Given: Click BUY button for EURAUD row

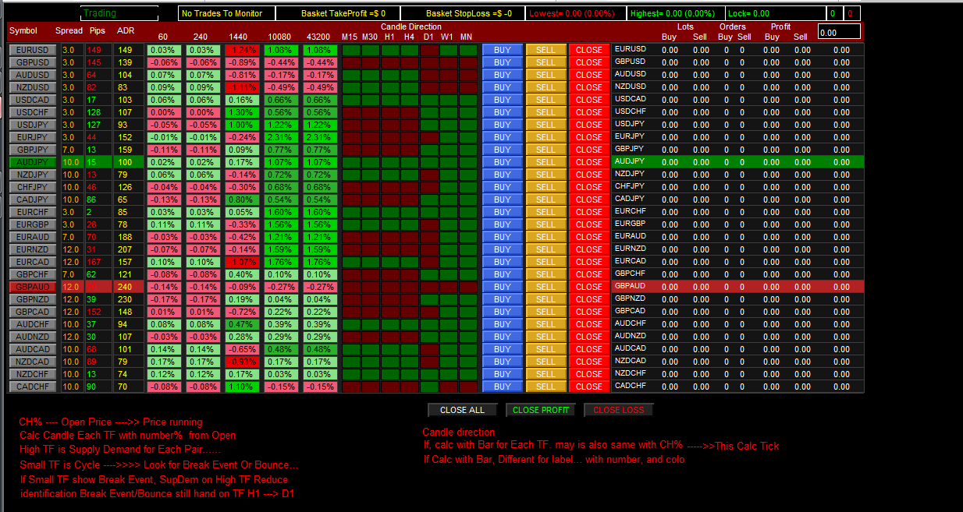Looking at the screenshot, I should [x=503, y=237].
